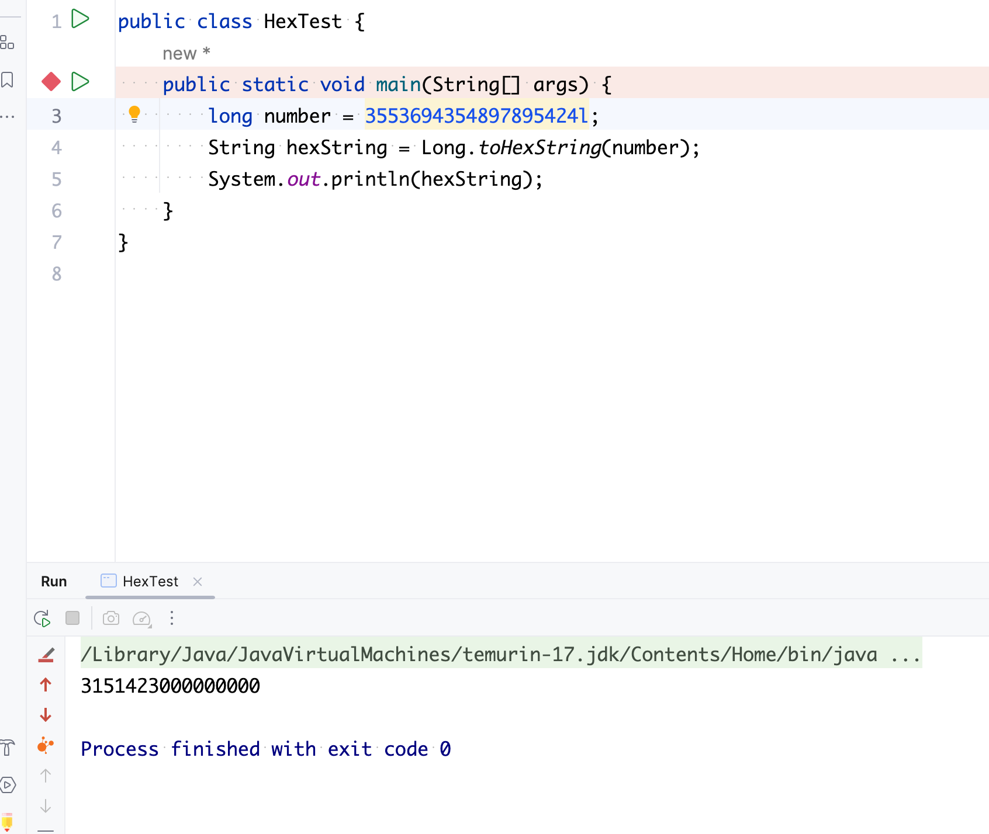Image resolution: width=989 pixels, height=834 pixels.
Task: Click the Run tool window title
Action: pyautogui.click(x=54, y=582)
